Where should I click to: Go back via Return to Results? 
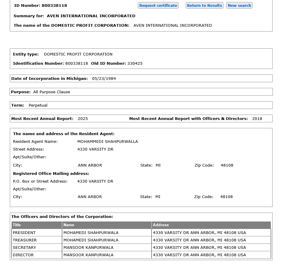[204, 5]
